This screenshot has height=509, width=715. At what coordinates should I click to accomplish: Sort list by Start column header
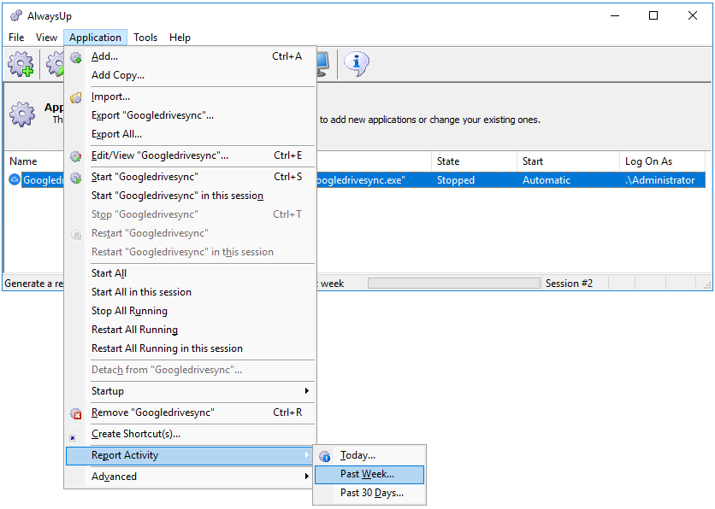pos(568,161)
